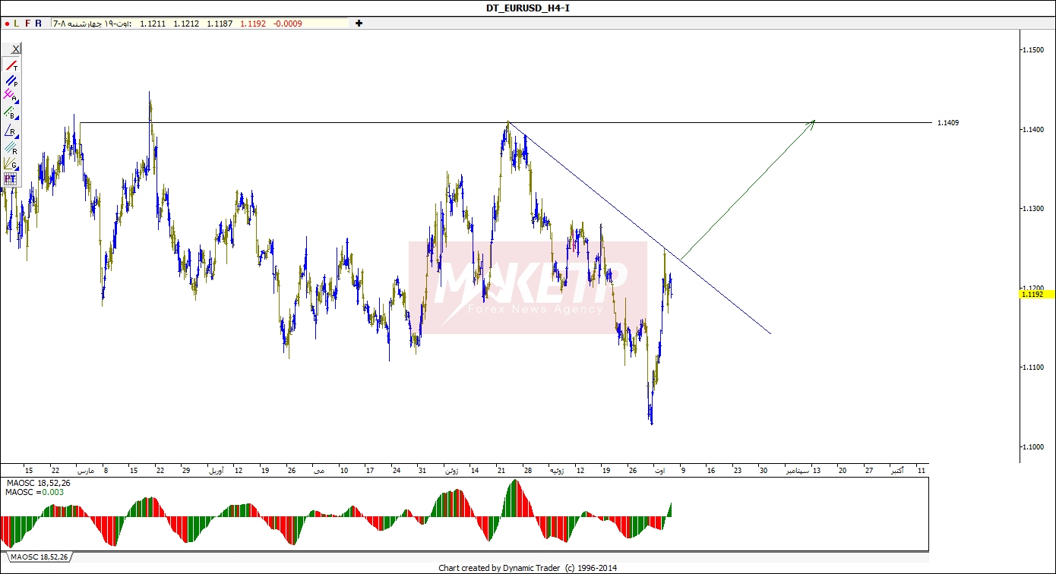Click the 1.1300 price axis label

[1032, 208]
